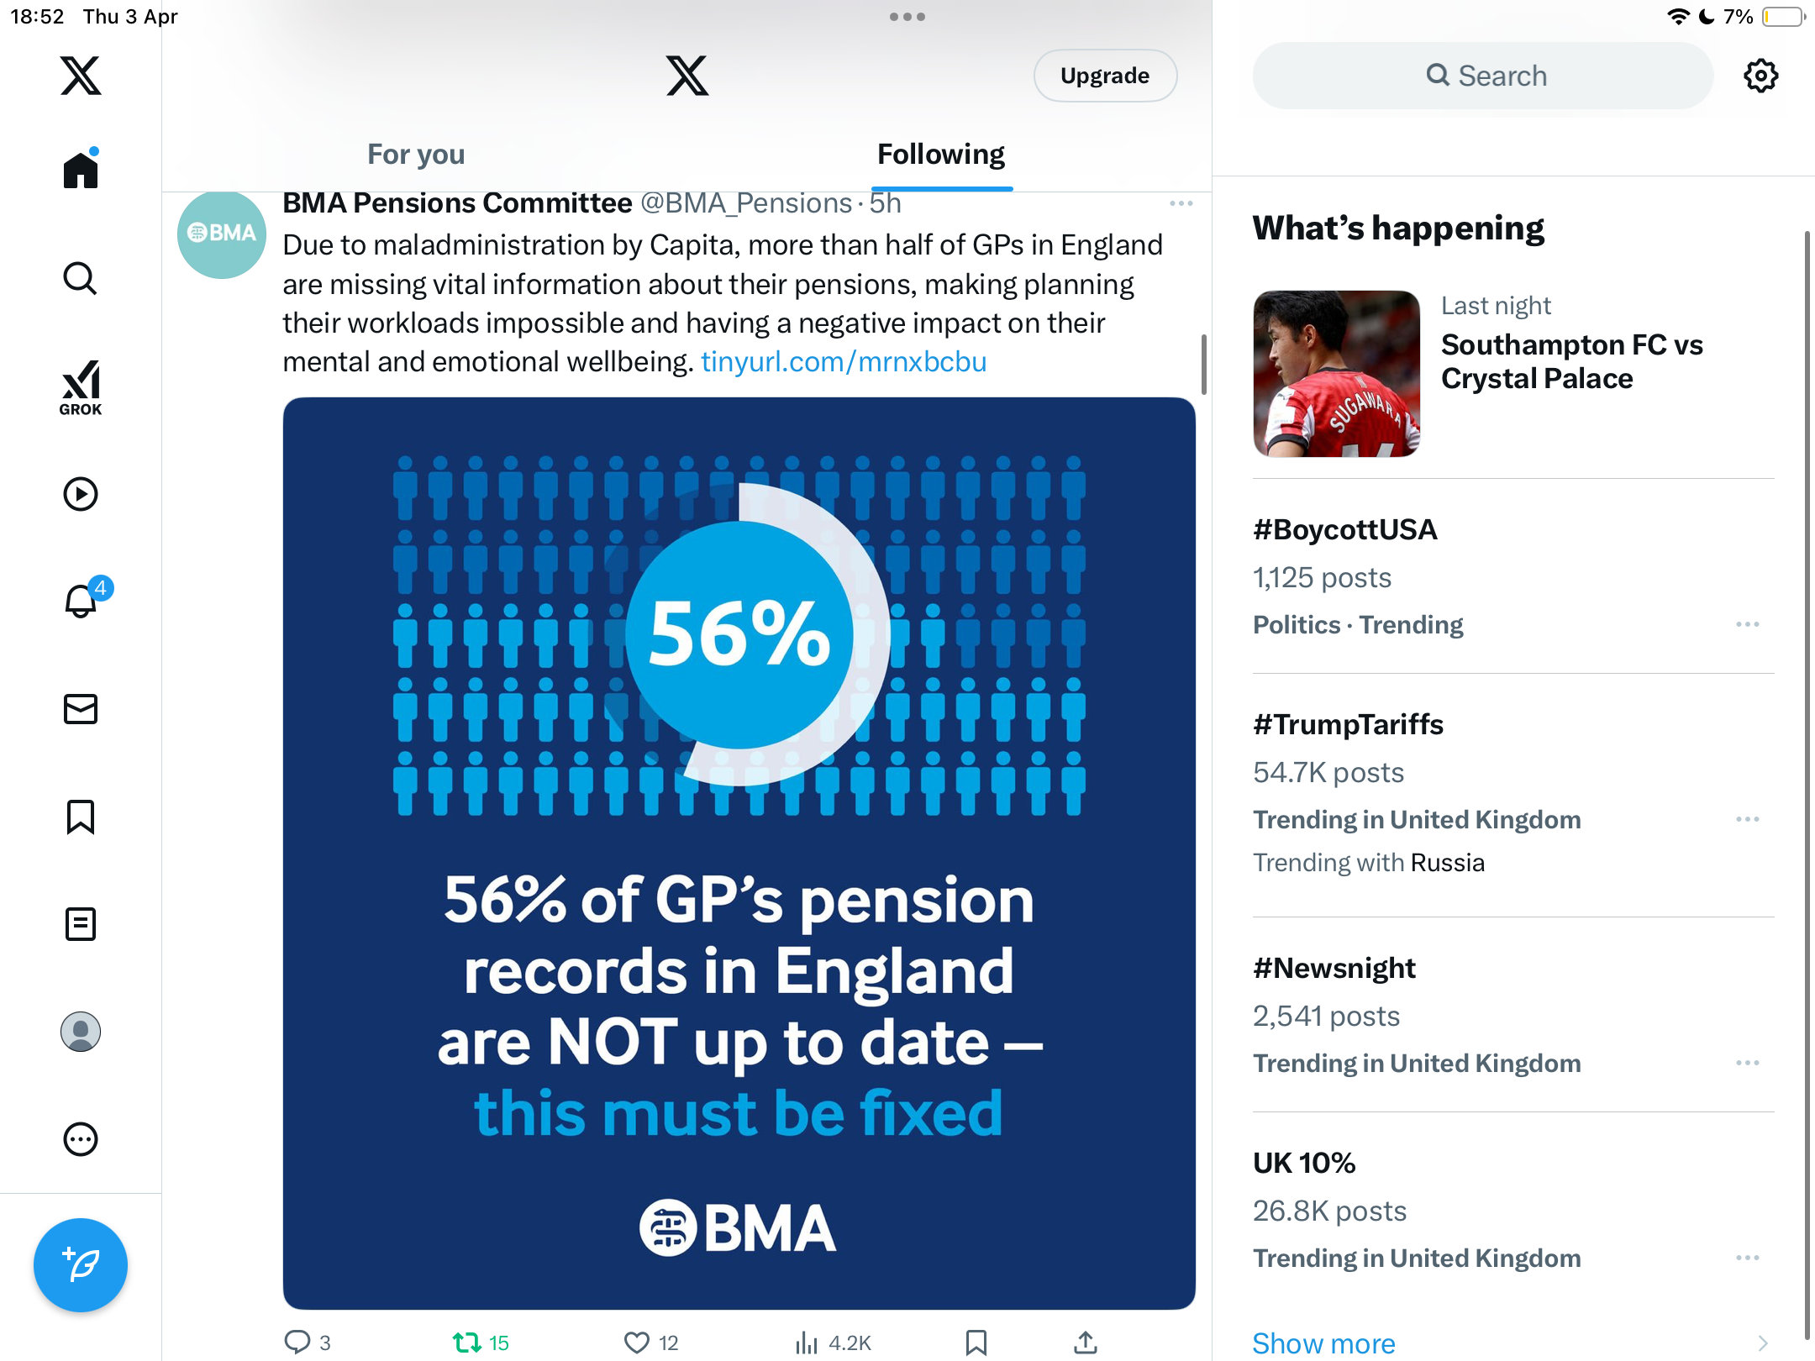1815x1361 pixels.
Task: Select the Following tab
Action: pos(941,155)
